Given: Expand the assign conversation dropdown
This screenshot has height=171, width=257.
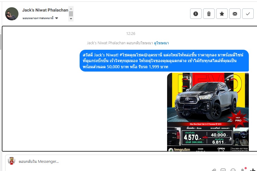Looking at the screenshot, I should (57, 18).
